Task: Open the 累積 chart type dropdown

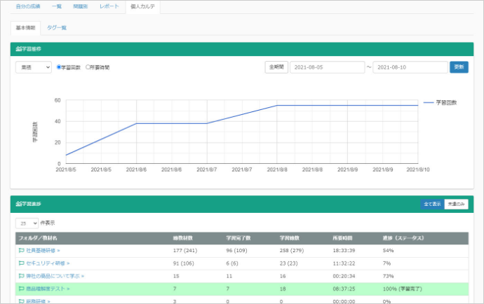Action: pos(34,67)
